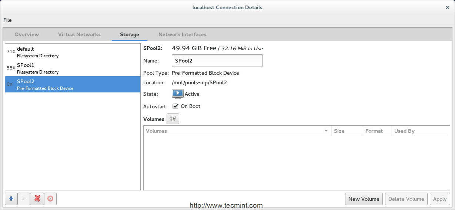The width and height of the screenshot is (455, 210).
Task: Close the Connection Details window
Action: pos(448,7)
